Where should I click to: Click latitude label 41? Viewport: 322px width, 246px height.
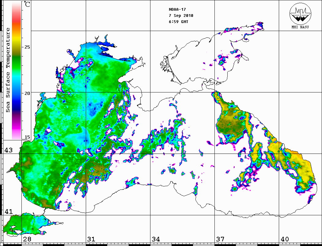coord(9,211)
